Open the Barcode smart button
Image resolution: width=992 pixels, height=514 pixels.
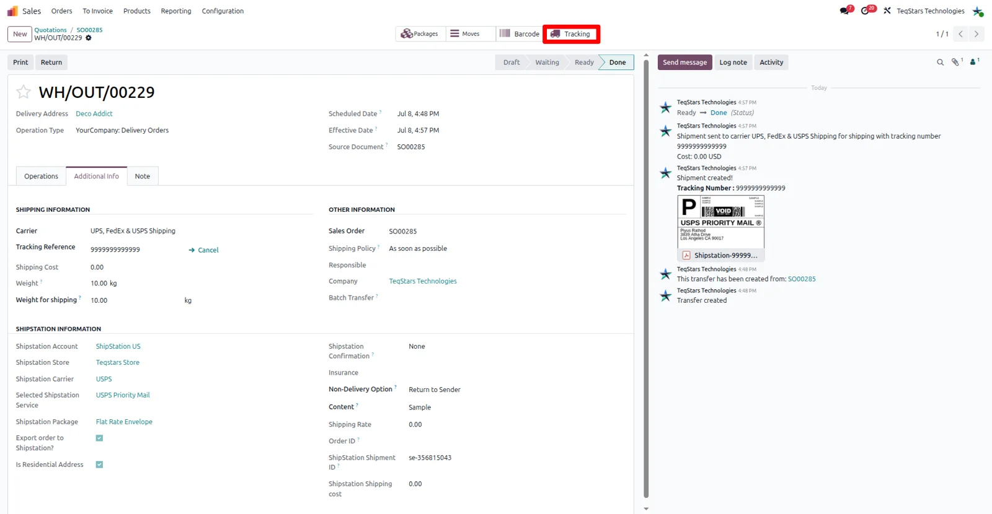pos(520,34)
